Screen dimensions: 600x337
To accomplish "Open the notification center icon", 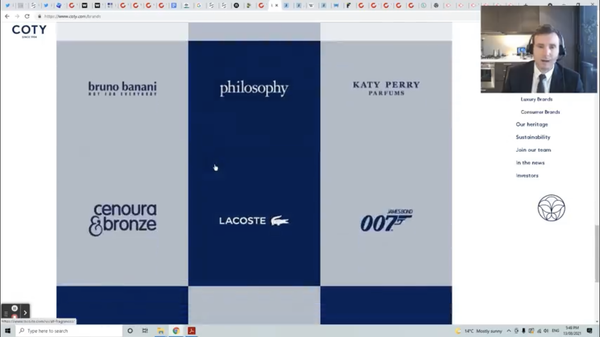I will coord(590,331).
